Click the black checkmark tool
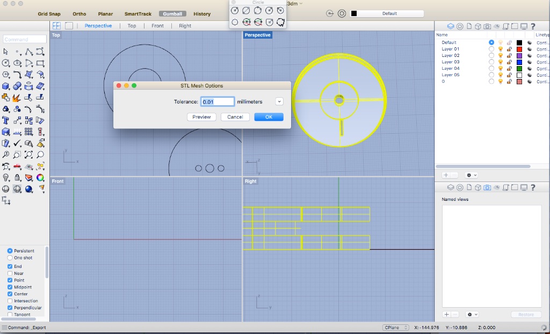This screenshot has height=334, width=550. 17,143
